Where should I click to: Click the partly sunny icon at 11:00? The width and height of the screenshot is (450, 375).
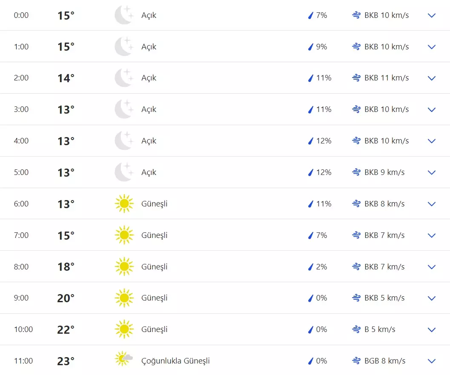[124, 359]
